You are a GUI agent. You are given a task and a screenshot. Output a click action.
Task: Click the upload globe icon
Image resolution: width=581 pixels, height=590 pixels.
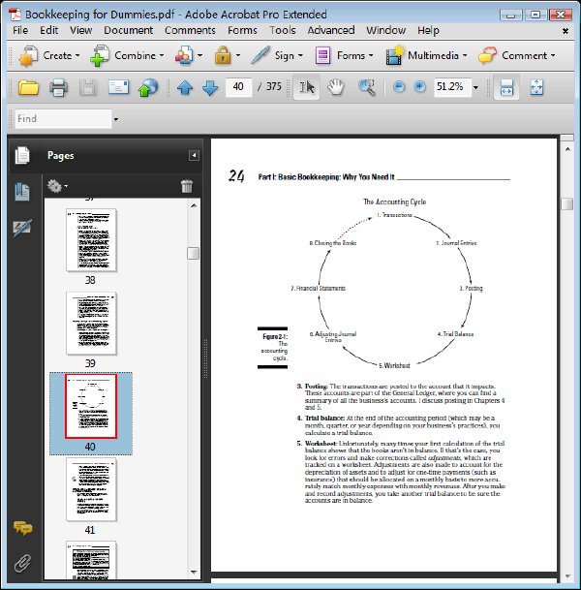pyautogui.click(x=148, y=87)
